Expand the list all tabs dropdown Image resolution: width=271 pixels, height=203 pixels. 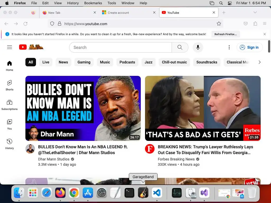coord(255,12)
